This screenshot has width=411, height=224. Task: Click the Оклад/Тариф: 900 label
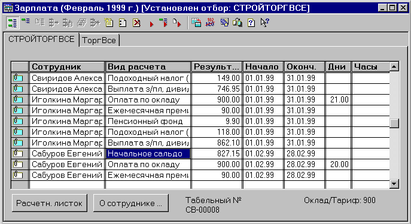pyautogui.click(x=340, y=201)
